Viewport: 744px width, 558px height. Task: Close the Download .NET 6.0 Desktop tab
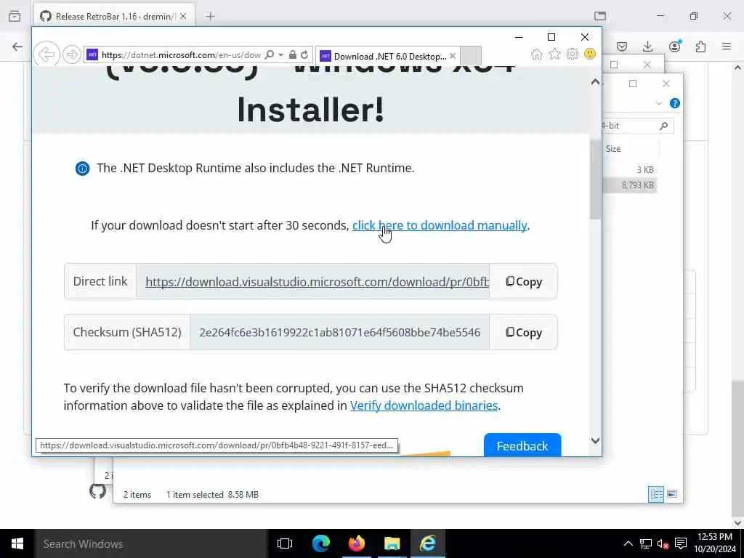point(453,56)
